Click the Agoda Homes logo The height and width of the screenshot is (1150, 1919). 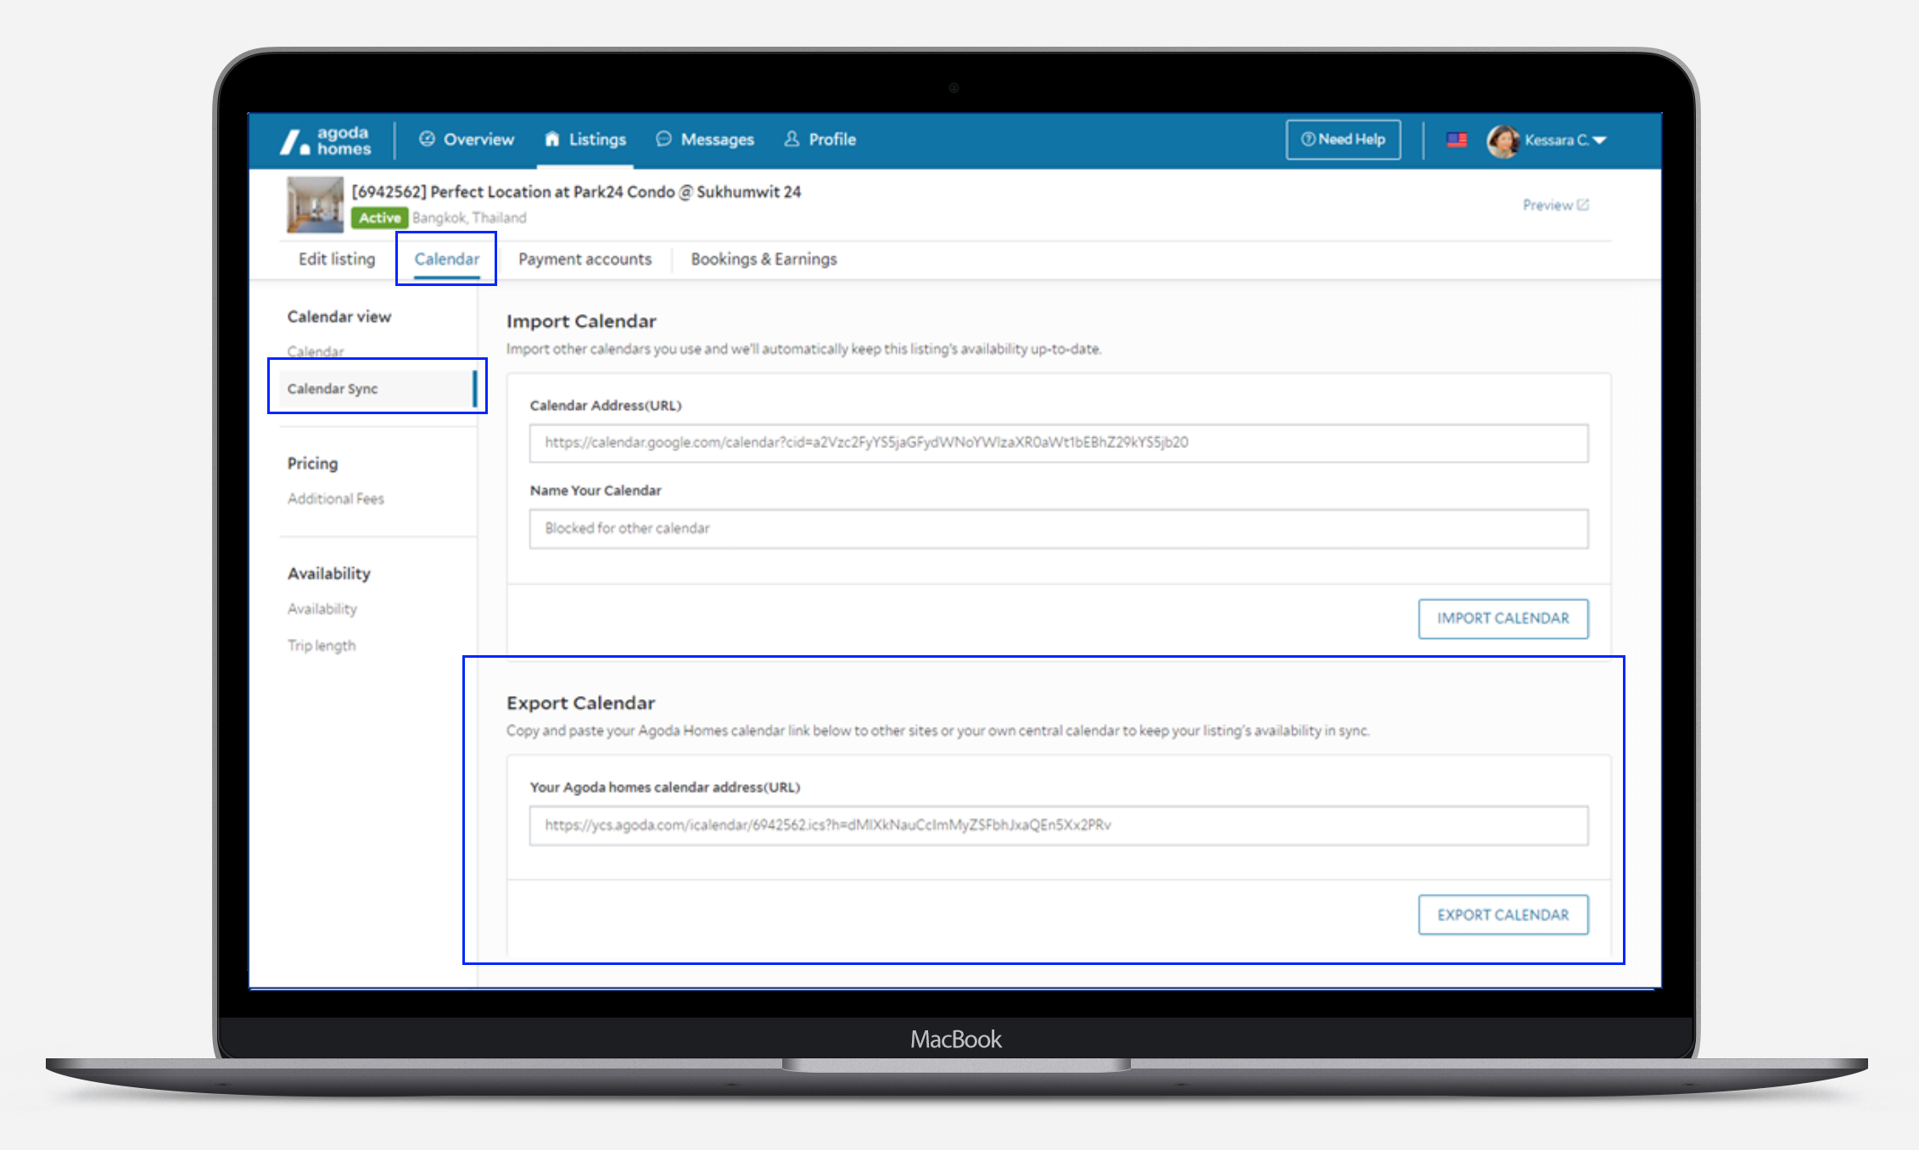coord(326,141)
